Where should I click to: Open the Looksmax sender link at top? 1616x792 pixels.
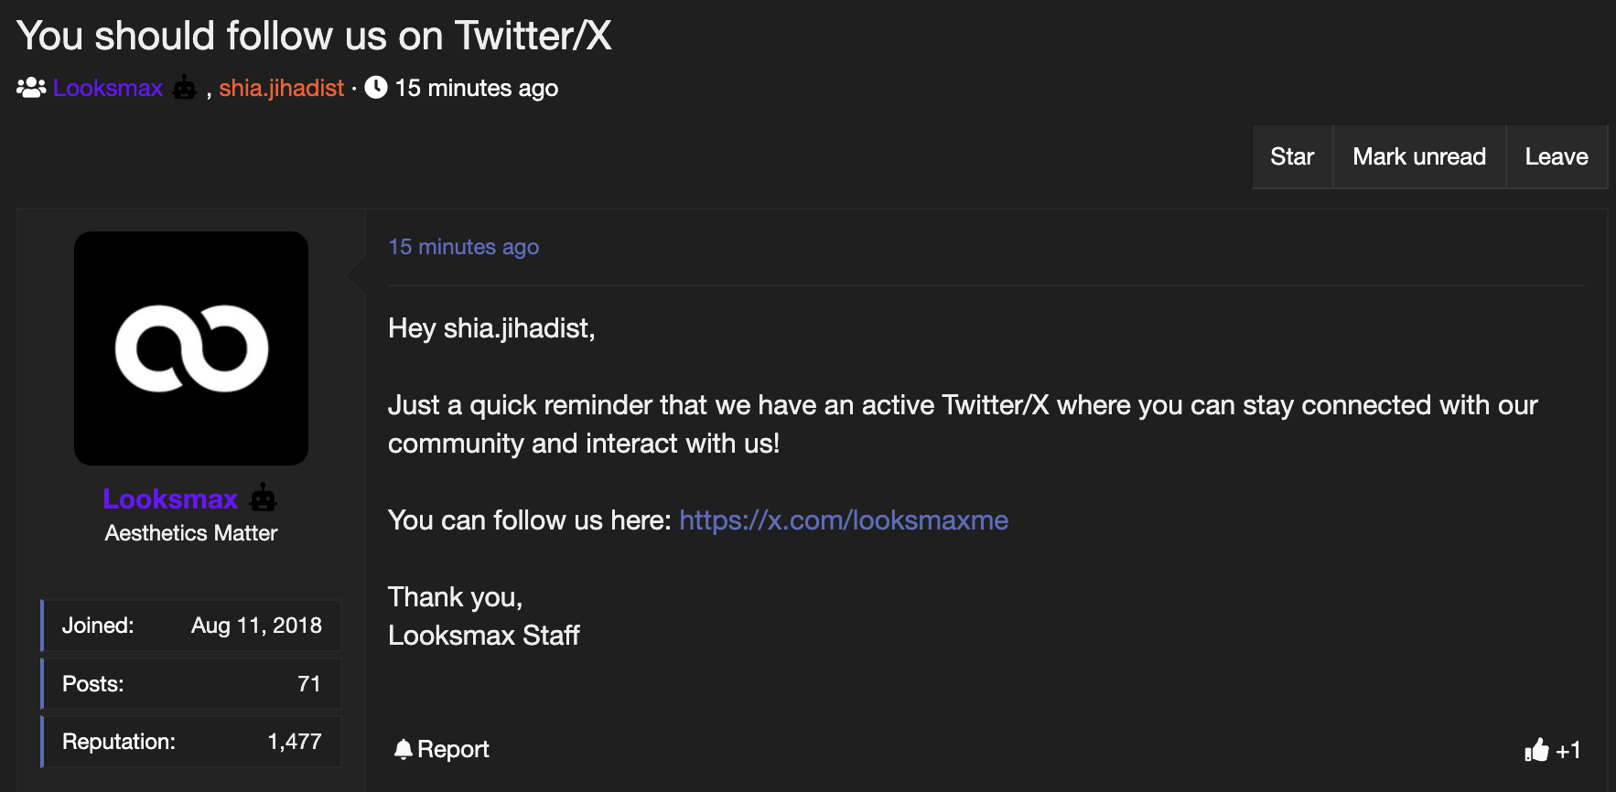(108, 87)
